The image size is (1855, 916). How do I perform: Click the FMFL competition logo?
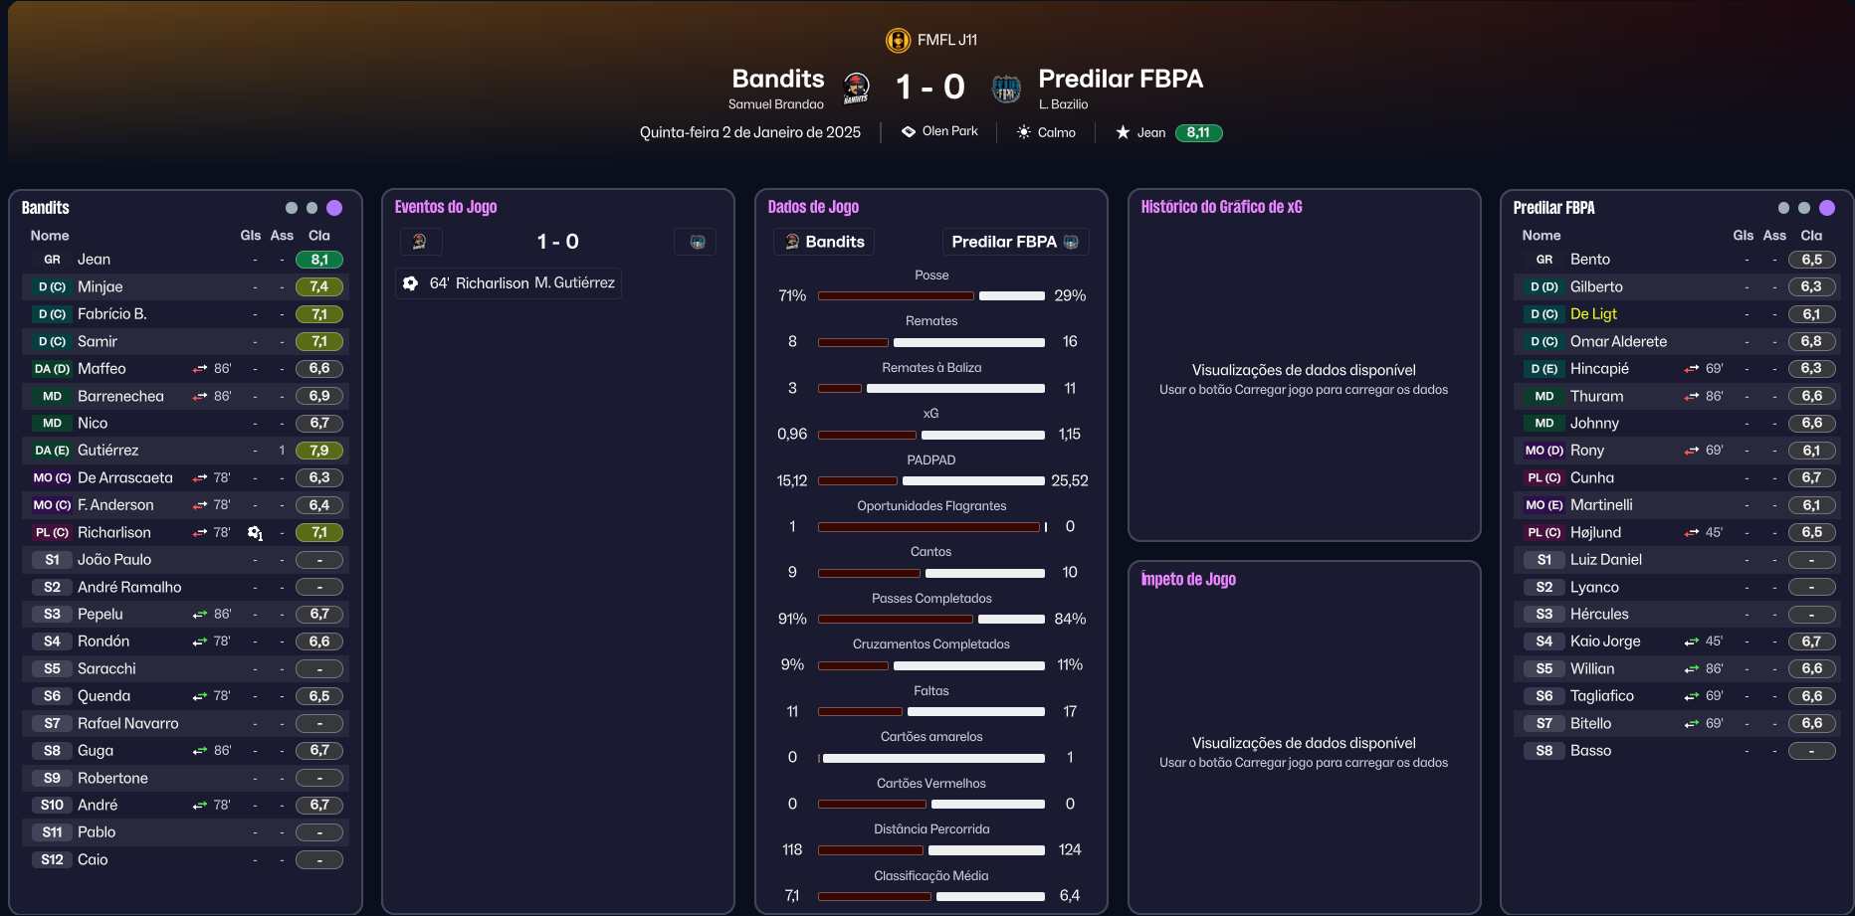[x=898, y=40]
